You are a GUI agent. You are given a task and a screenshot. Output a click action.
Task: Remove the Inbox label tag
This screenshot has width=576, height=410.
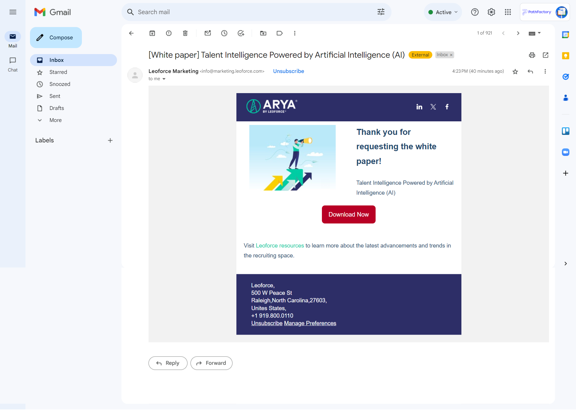(x=451, y=55)
